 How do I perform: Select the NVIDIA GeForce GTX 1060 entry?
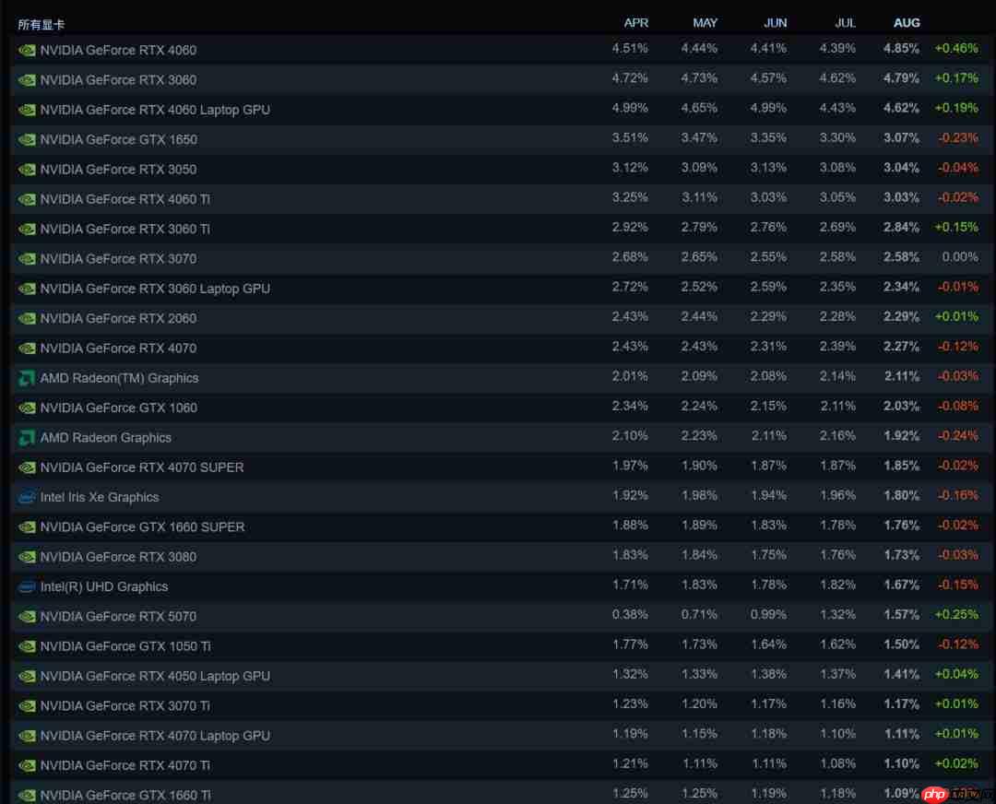118,408
